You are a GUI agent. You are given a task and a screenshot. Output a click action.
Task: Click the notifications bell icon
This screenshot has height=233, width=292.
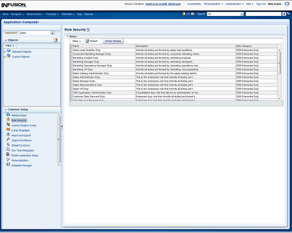183,14
